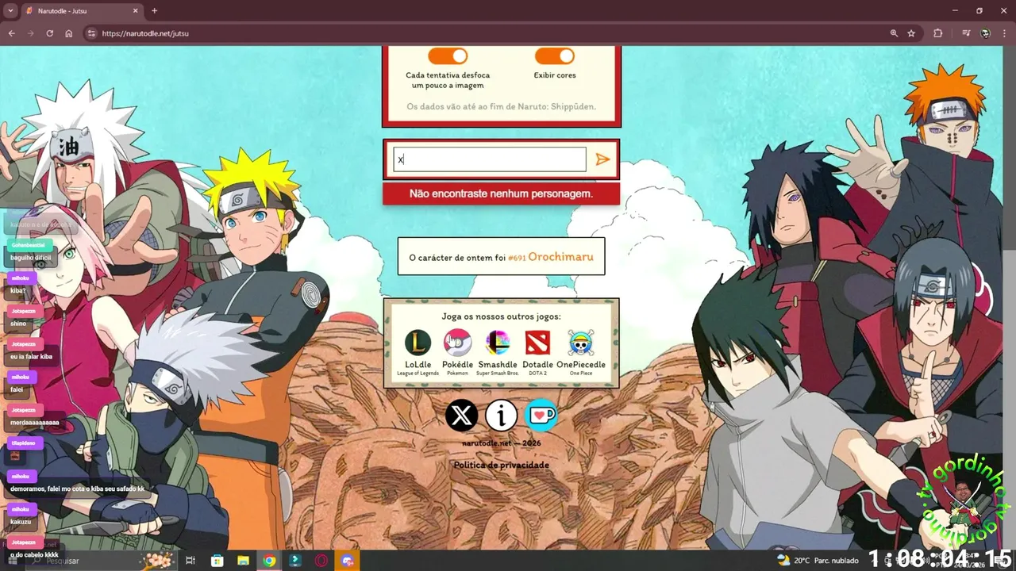Focus the character guess input field

[490, 159]
